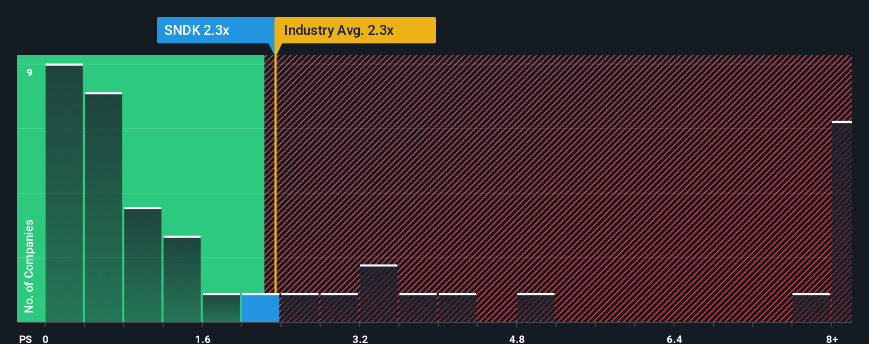Select the fourth green bar before 1.6
Image resolution: width=869 pixels, height=344 pixels.
click(182, 279)
